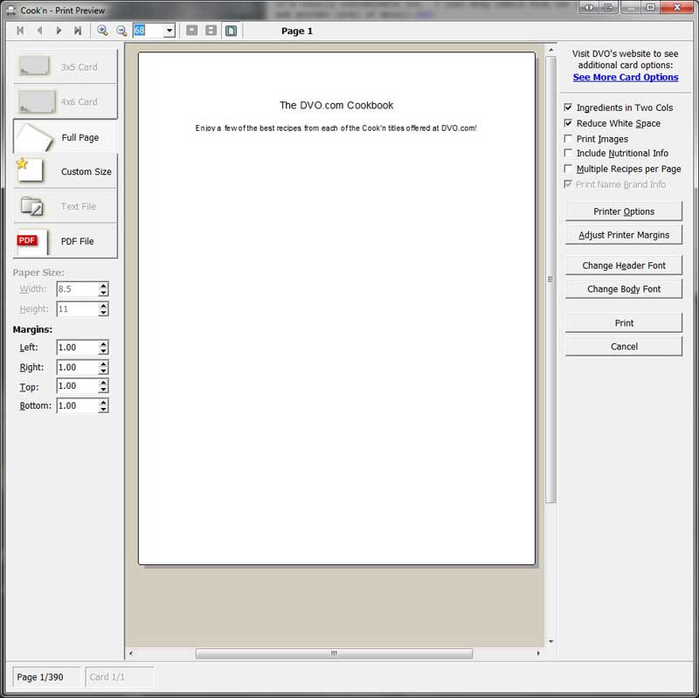
Task: Zoom in on the print preview
Action: click(x=102, y=31)
